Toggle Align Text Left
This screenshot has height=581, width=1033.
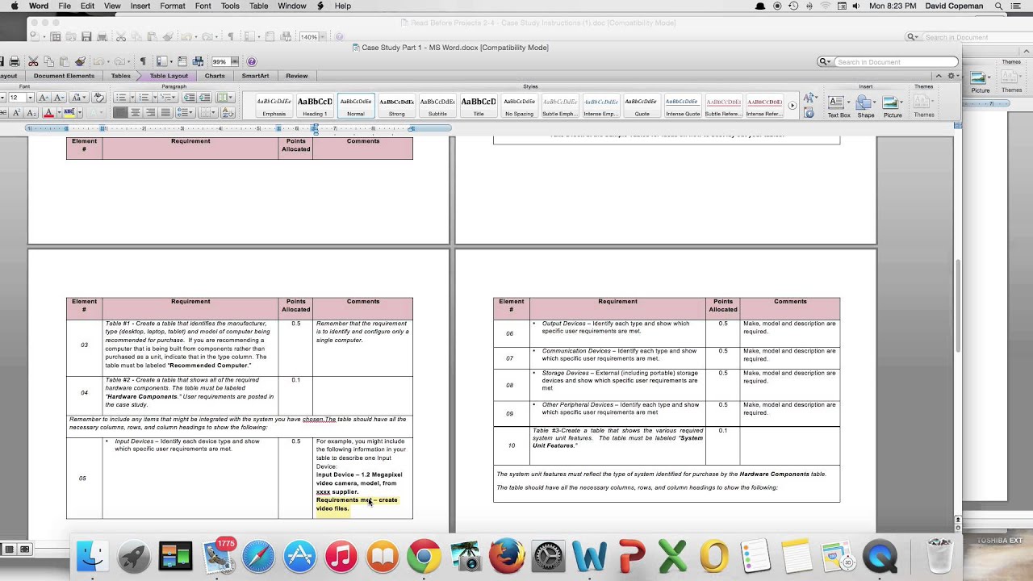[120, 112]
